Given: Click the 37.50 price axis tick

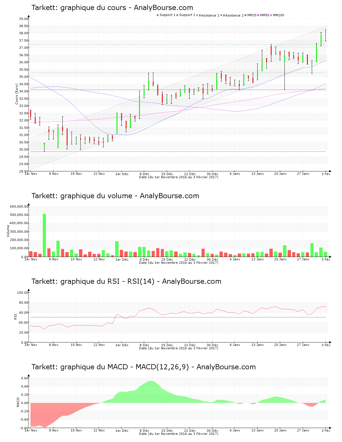Looking at the screenshot, I should (x=24, y=40).
